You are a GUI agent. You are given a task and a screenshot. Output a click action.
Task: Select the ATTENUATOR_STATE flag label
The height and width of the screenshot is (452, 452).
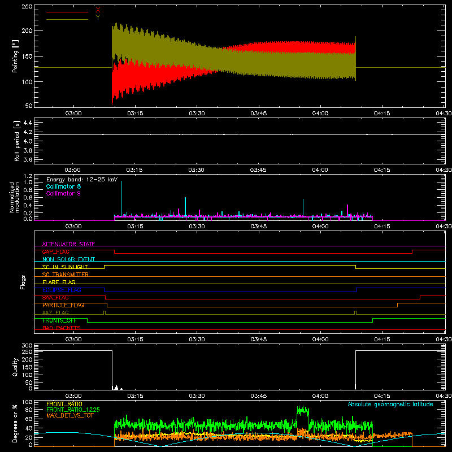pyautogui.click(x=68, y=244)
